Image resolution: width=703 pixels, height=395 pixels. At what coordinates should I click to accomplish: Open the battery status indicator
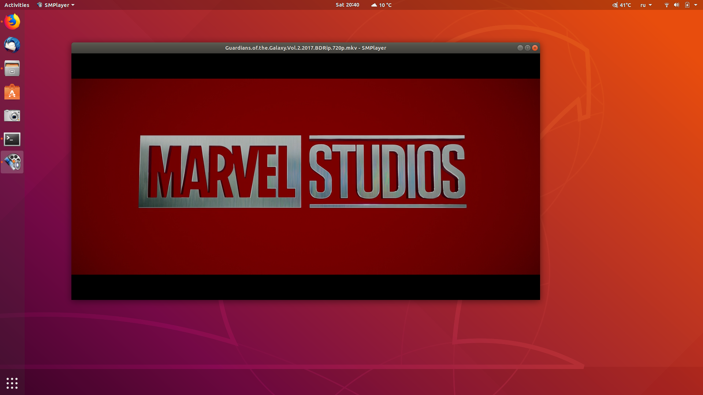687,5
